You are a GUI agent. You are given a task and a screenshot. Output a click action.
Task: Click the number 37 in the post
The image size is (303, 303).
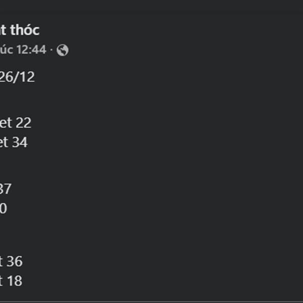[x=5, y=189]
